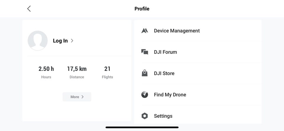This screenshot has height=131, width=284.
Task: Tap the profile avatar placeholder
Action: coord(38,41)
